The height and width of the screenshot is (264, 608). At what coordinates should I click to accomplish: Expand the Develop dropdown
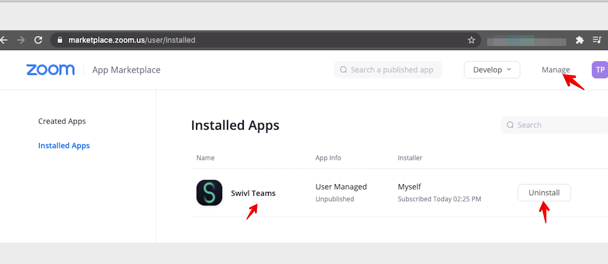click(x=487, y=70)
